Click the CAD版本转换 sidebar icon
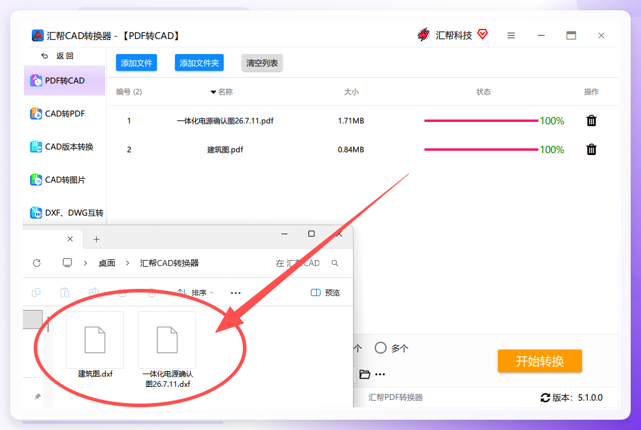The width and height of the screenshot is (641, 430). tap(36, 147)
